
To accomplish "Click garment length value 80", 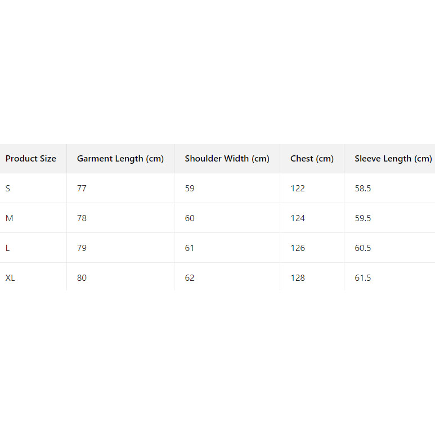I will [82, 278].
